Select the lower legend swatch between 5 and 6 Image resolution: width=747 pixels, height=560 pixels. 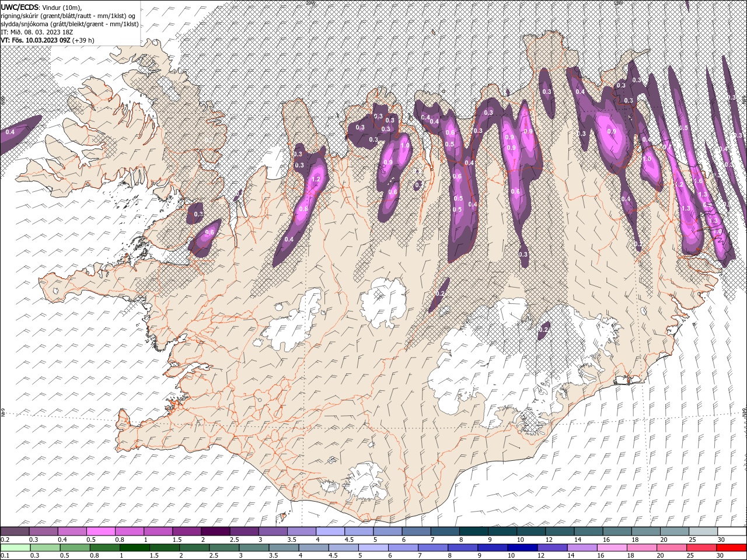[375, 548]
